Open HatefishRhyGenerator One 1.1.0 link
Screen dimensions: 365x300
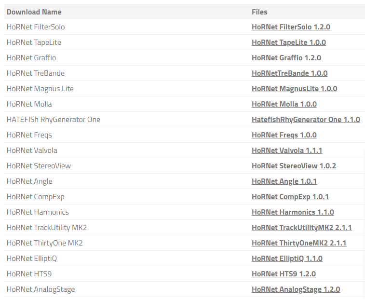(306, 120)
